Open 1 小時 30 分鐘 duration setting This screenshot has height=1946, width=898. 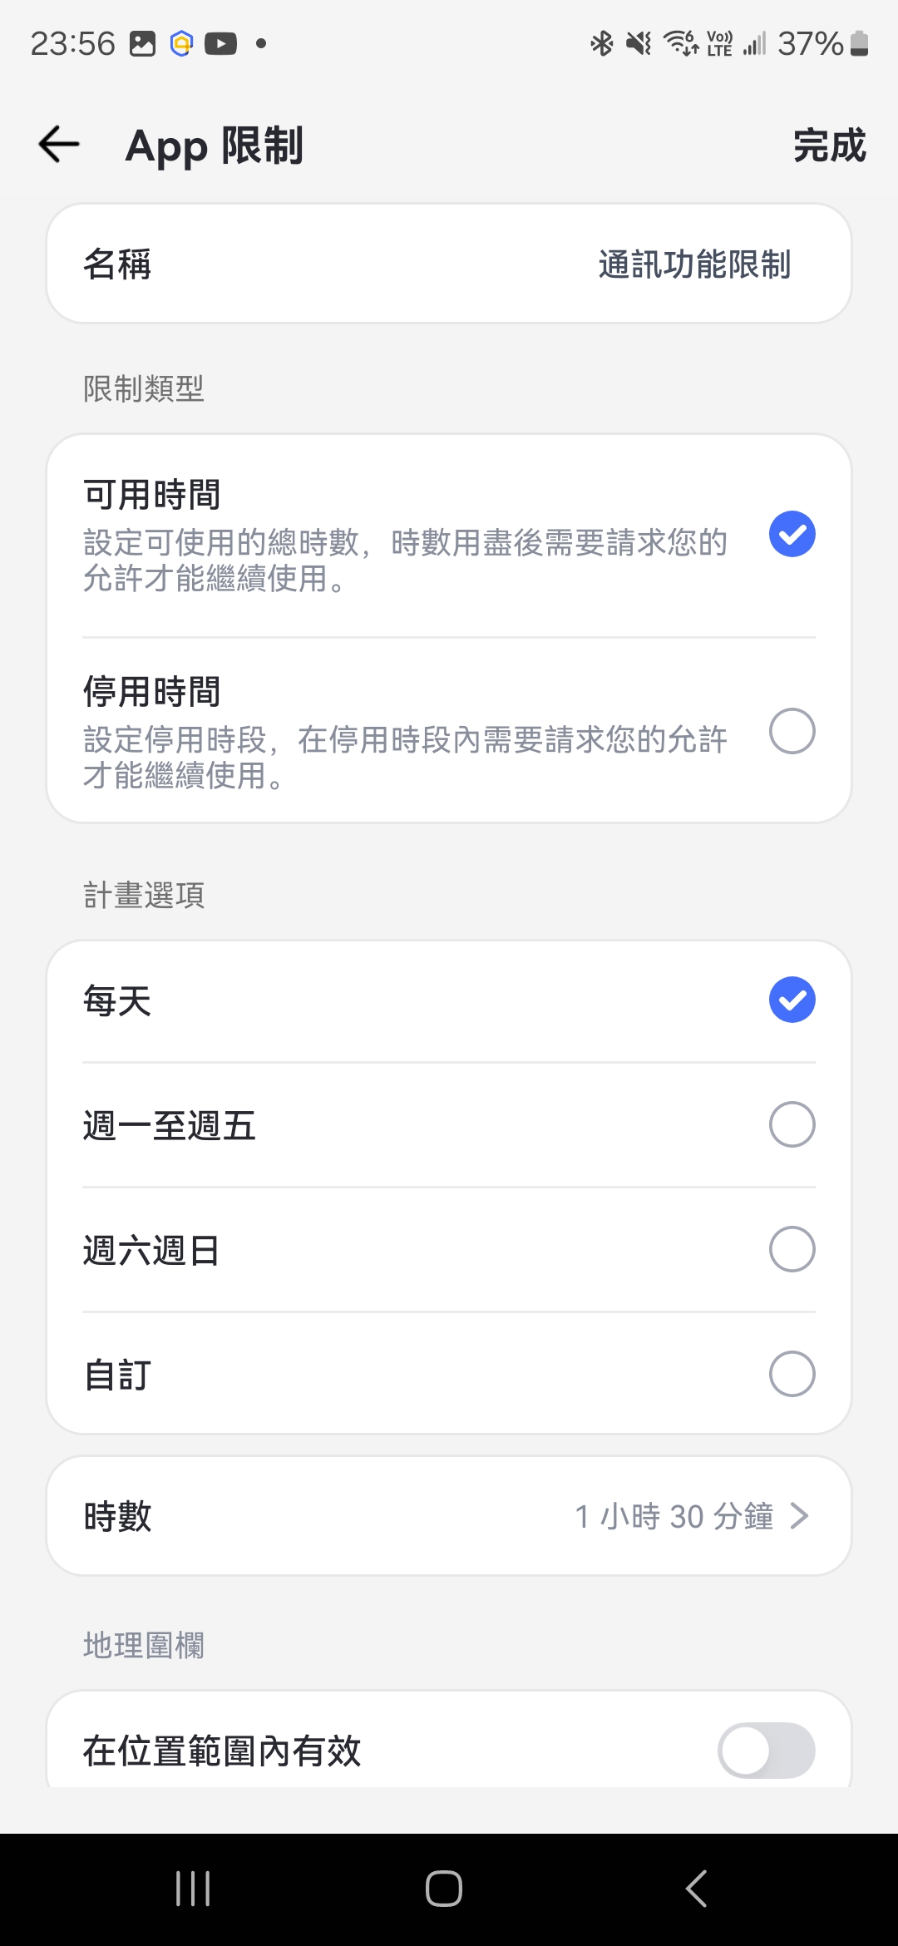pos(674,1516)
